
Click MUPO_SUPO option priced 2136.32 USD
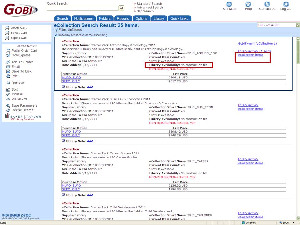point(71,186)
